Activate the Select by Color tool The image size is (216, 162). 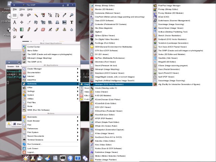43,15
